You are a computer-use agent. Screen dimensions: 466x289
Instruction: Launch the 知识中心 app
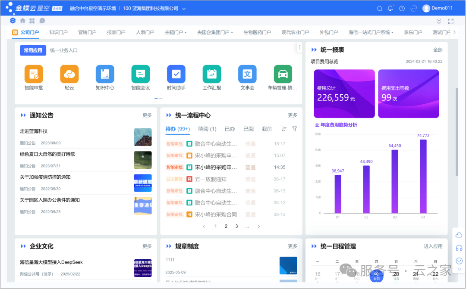click(104, 74)
